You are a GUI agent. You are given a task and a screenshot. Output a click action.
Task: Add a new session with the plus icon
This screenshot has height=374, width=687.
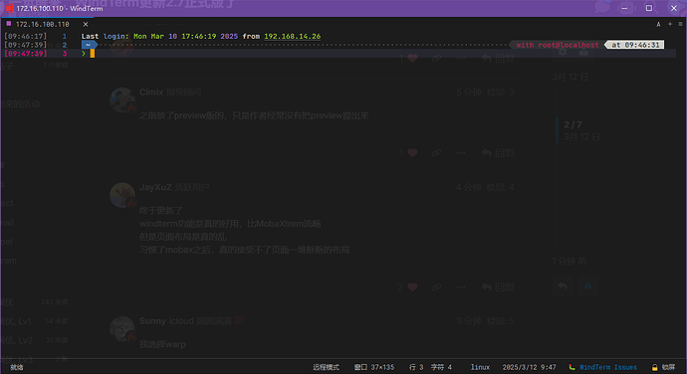pyautogui.click(x=670, y=24)
